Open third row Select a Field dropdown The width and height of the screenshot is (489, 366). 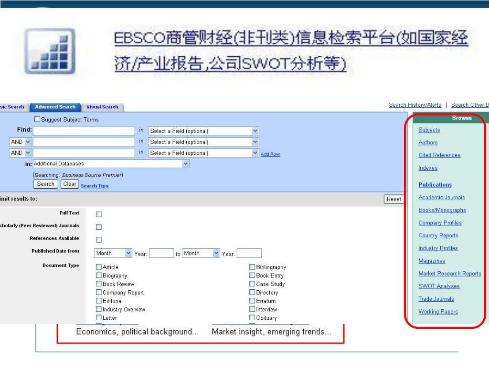(x=203, y=153)
